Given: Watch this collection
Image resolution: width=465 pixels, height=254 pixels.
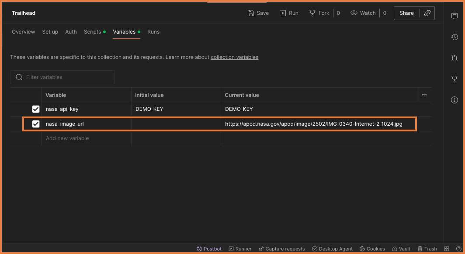Looking at the screenshot, I should [x=363, y=13].
